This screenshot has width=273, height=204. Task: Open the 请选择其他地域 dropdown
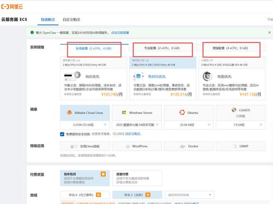pos(190,195)
